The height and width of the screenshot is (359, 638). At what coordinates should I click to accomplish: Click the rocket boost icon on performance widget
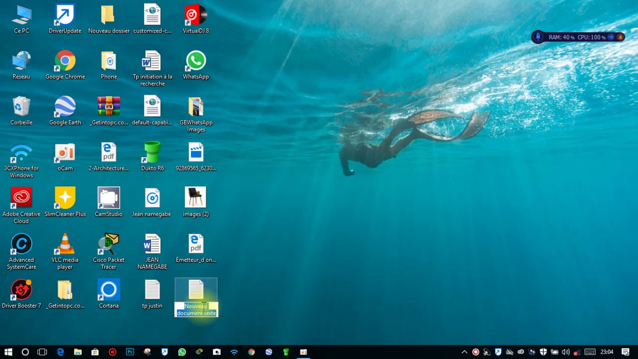click(x=538, y=37)
